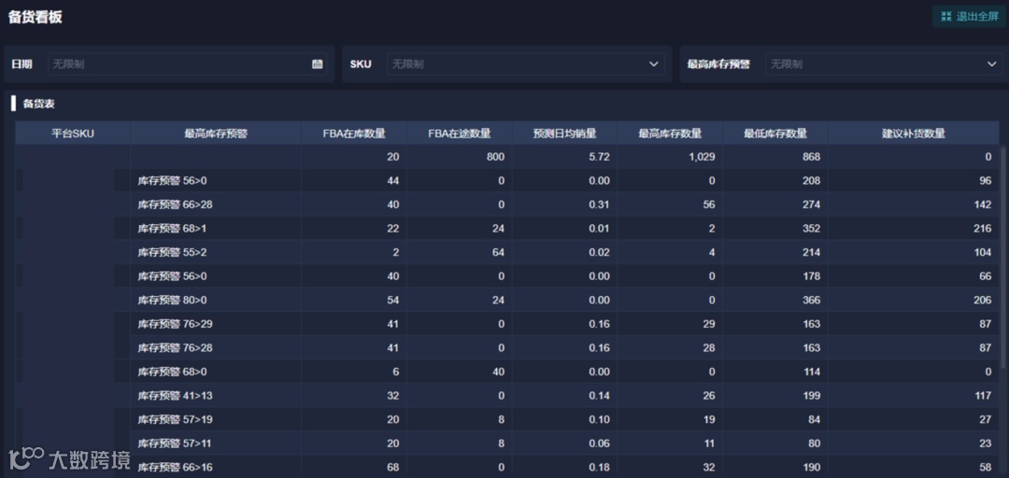Click the 868 最低库存数量 cell
The width and height of the screenshot is (1009, 478).
775,156
